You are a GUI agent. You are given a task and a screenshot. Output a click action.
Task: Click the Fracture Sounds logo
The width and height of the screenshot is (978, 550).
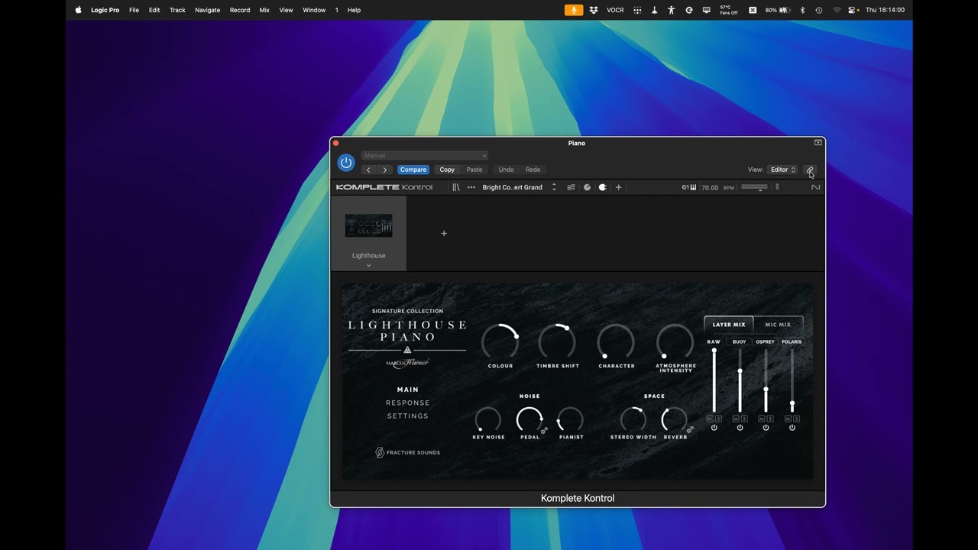pos(407,452)
